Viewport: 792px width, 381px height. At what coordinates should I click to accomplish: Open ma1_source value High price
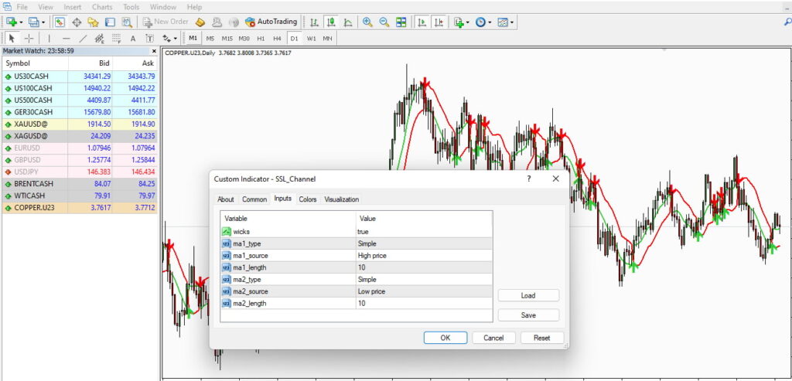coord(424,255)
